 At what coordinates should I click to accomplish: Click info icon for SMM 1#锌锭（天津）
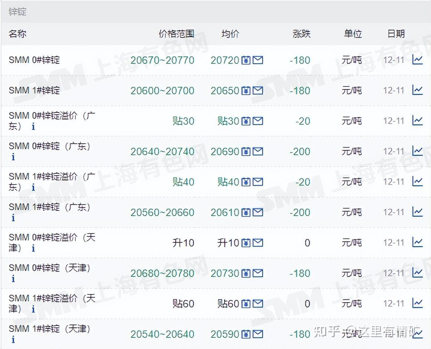tap(13, 339)
